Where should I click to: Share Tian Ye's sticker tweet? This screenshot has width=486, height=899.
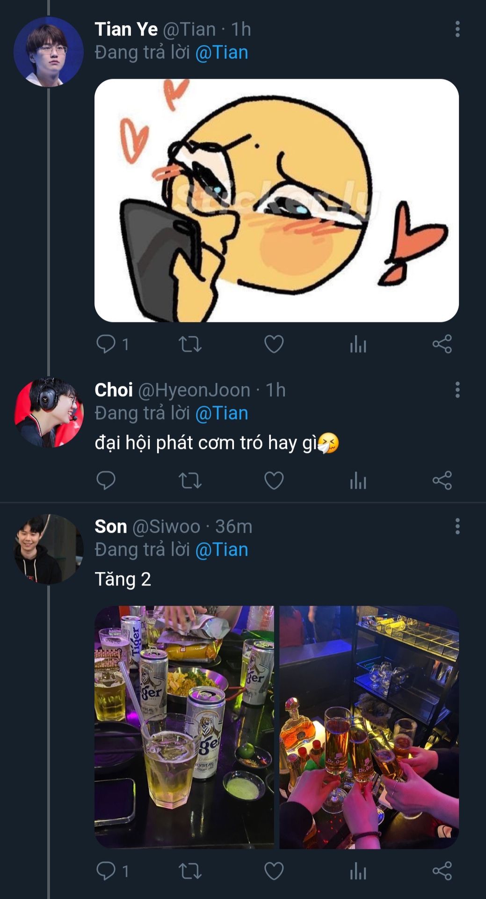[442, 345]
